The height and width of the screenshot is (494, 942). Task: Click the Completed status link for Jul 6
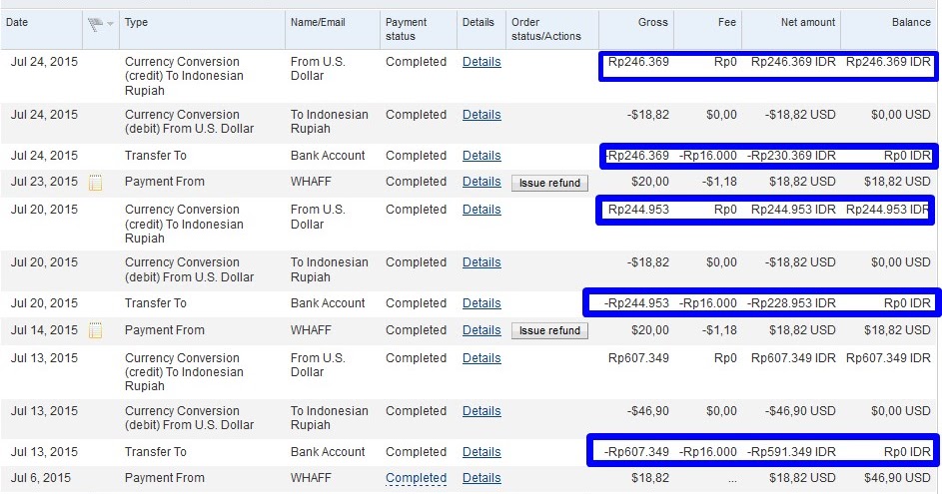[x=416, y=478]
